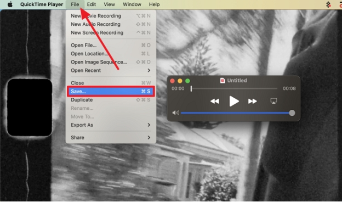Play the Untitled movie
This screenshot has height=202, width=342.
234,102
